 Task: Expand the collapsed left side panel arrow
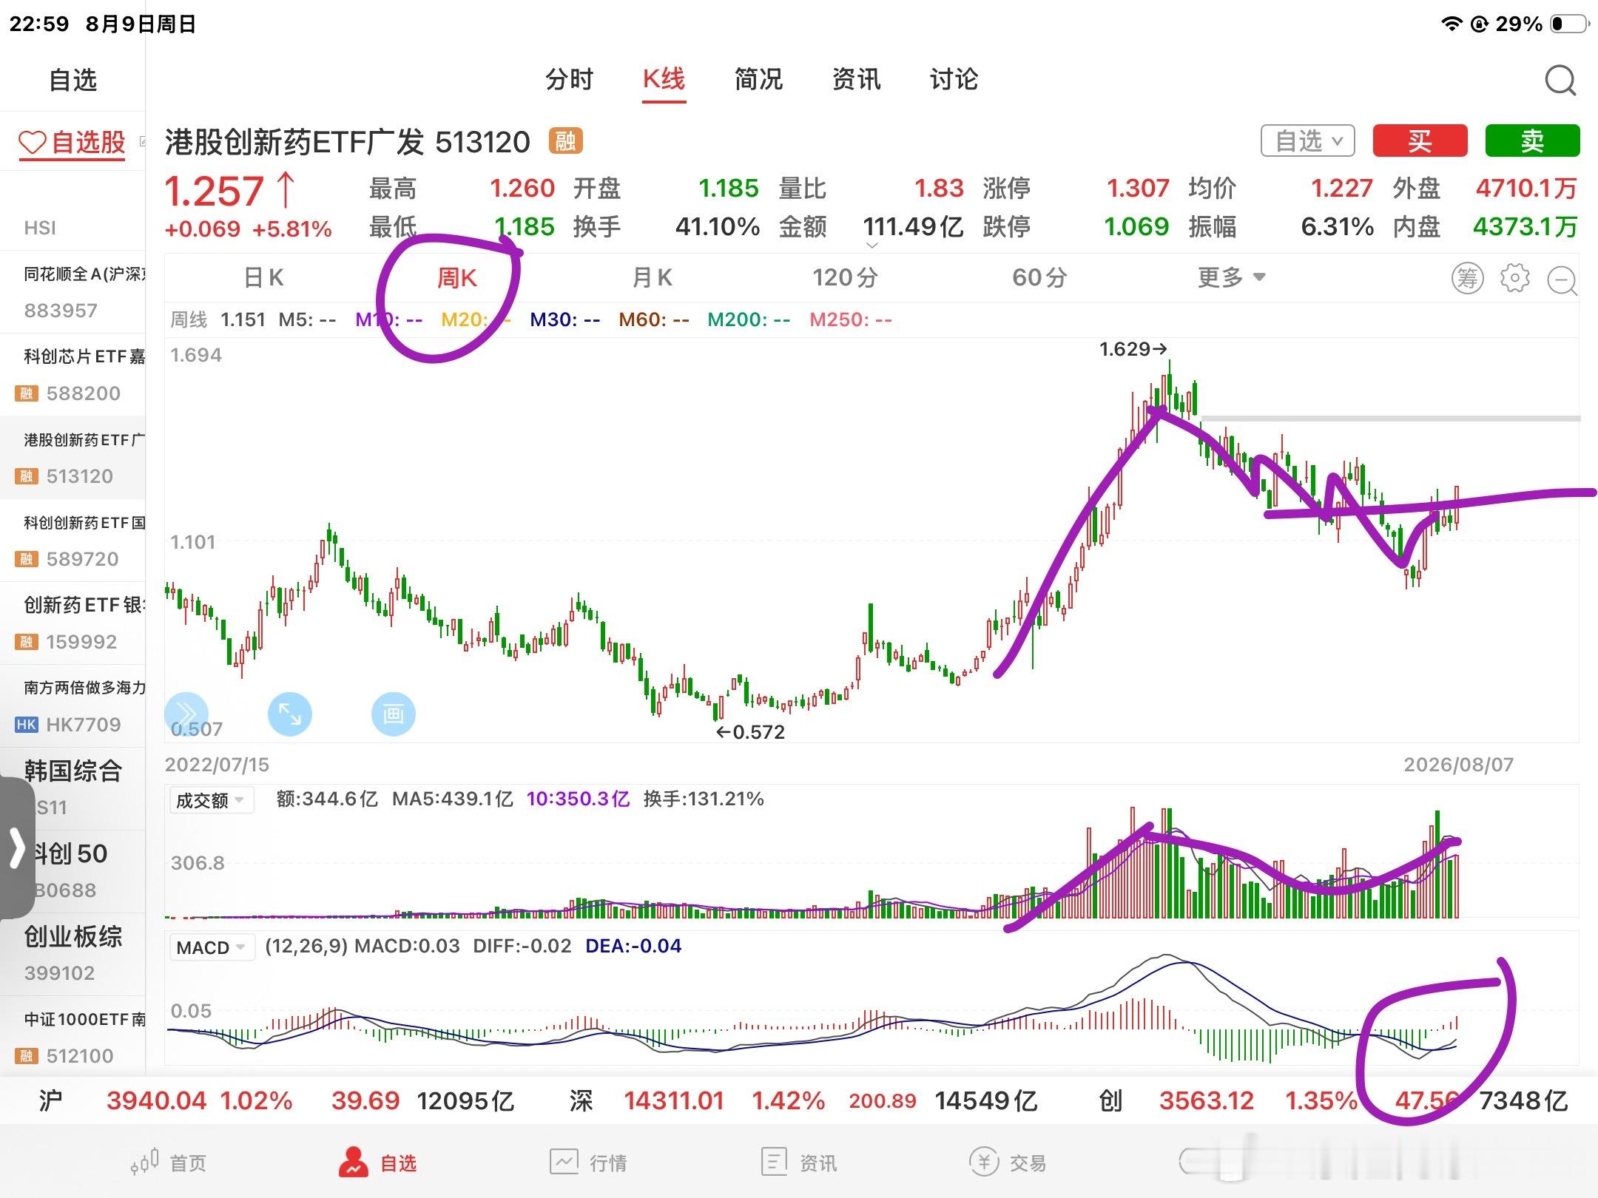click(17, 847)
